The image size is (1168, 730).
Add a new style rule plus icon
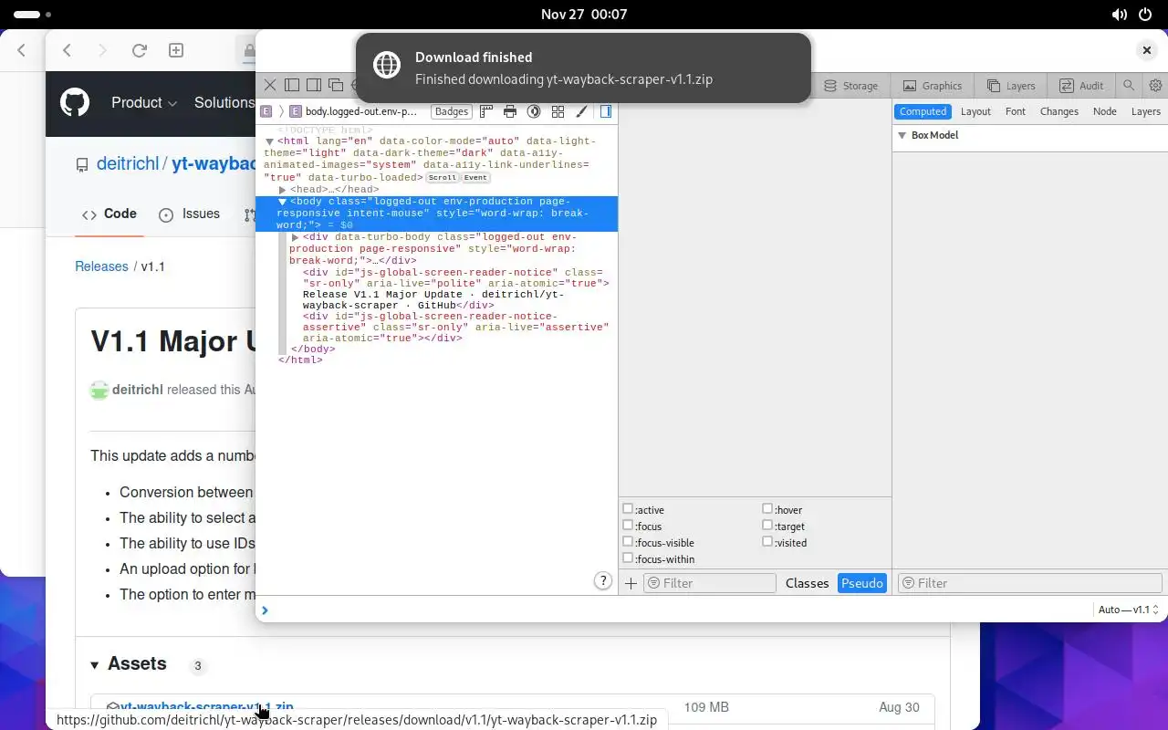click(x=631, y=583)
